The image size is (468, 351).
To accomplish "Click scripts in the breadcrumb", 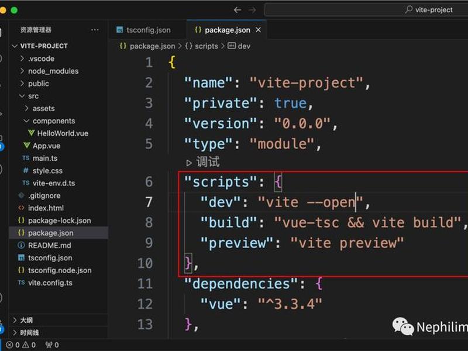I will 207,46.
